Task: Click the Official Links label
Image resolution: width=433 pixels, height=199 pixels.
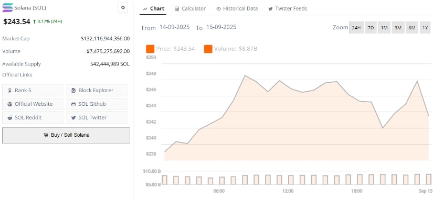Action: click(x=17, y=75)
